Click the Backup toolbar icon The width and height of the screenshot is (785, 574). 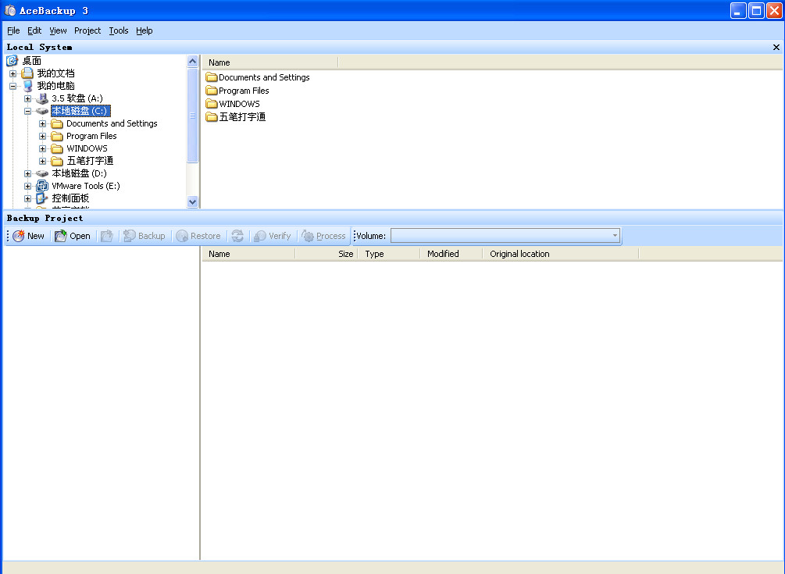click(x=130, y=236)
